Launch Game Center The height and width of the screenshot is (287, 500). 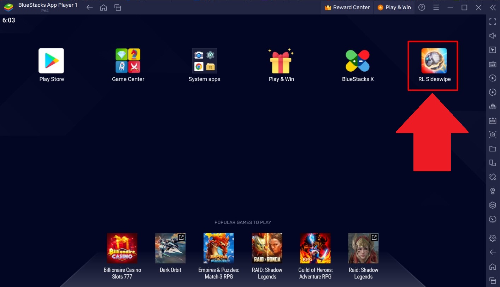128,61
